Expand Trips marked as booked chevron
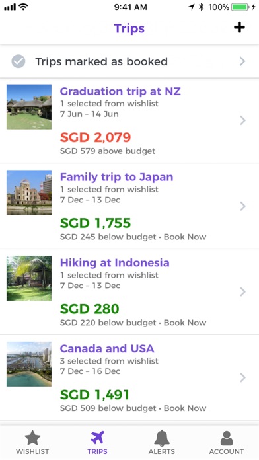 [242, 61]
